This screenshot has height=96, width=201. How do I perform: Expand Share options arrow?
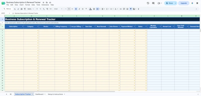175,3
